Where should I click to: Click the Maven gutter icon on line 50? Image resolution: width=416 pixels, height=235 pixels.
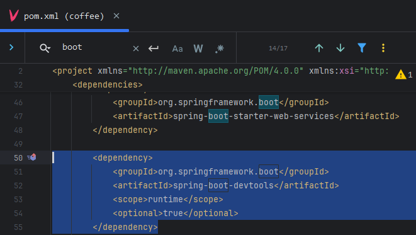32,158
